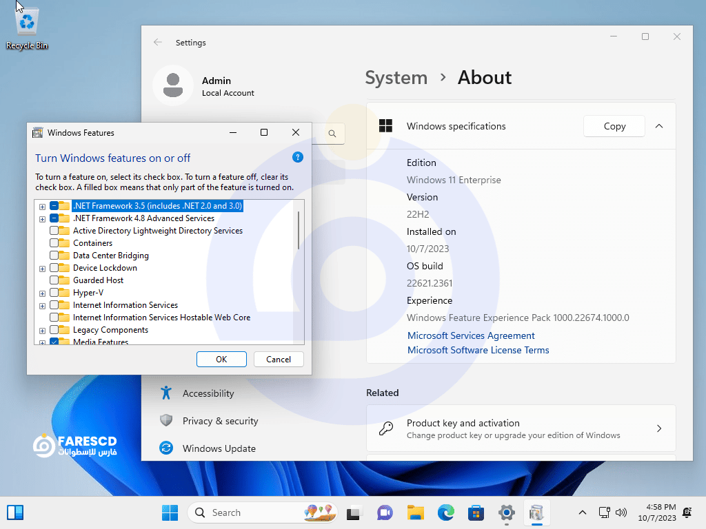Open the Windows Start menu
706x529 pixels.
(x=170, y=512)
